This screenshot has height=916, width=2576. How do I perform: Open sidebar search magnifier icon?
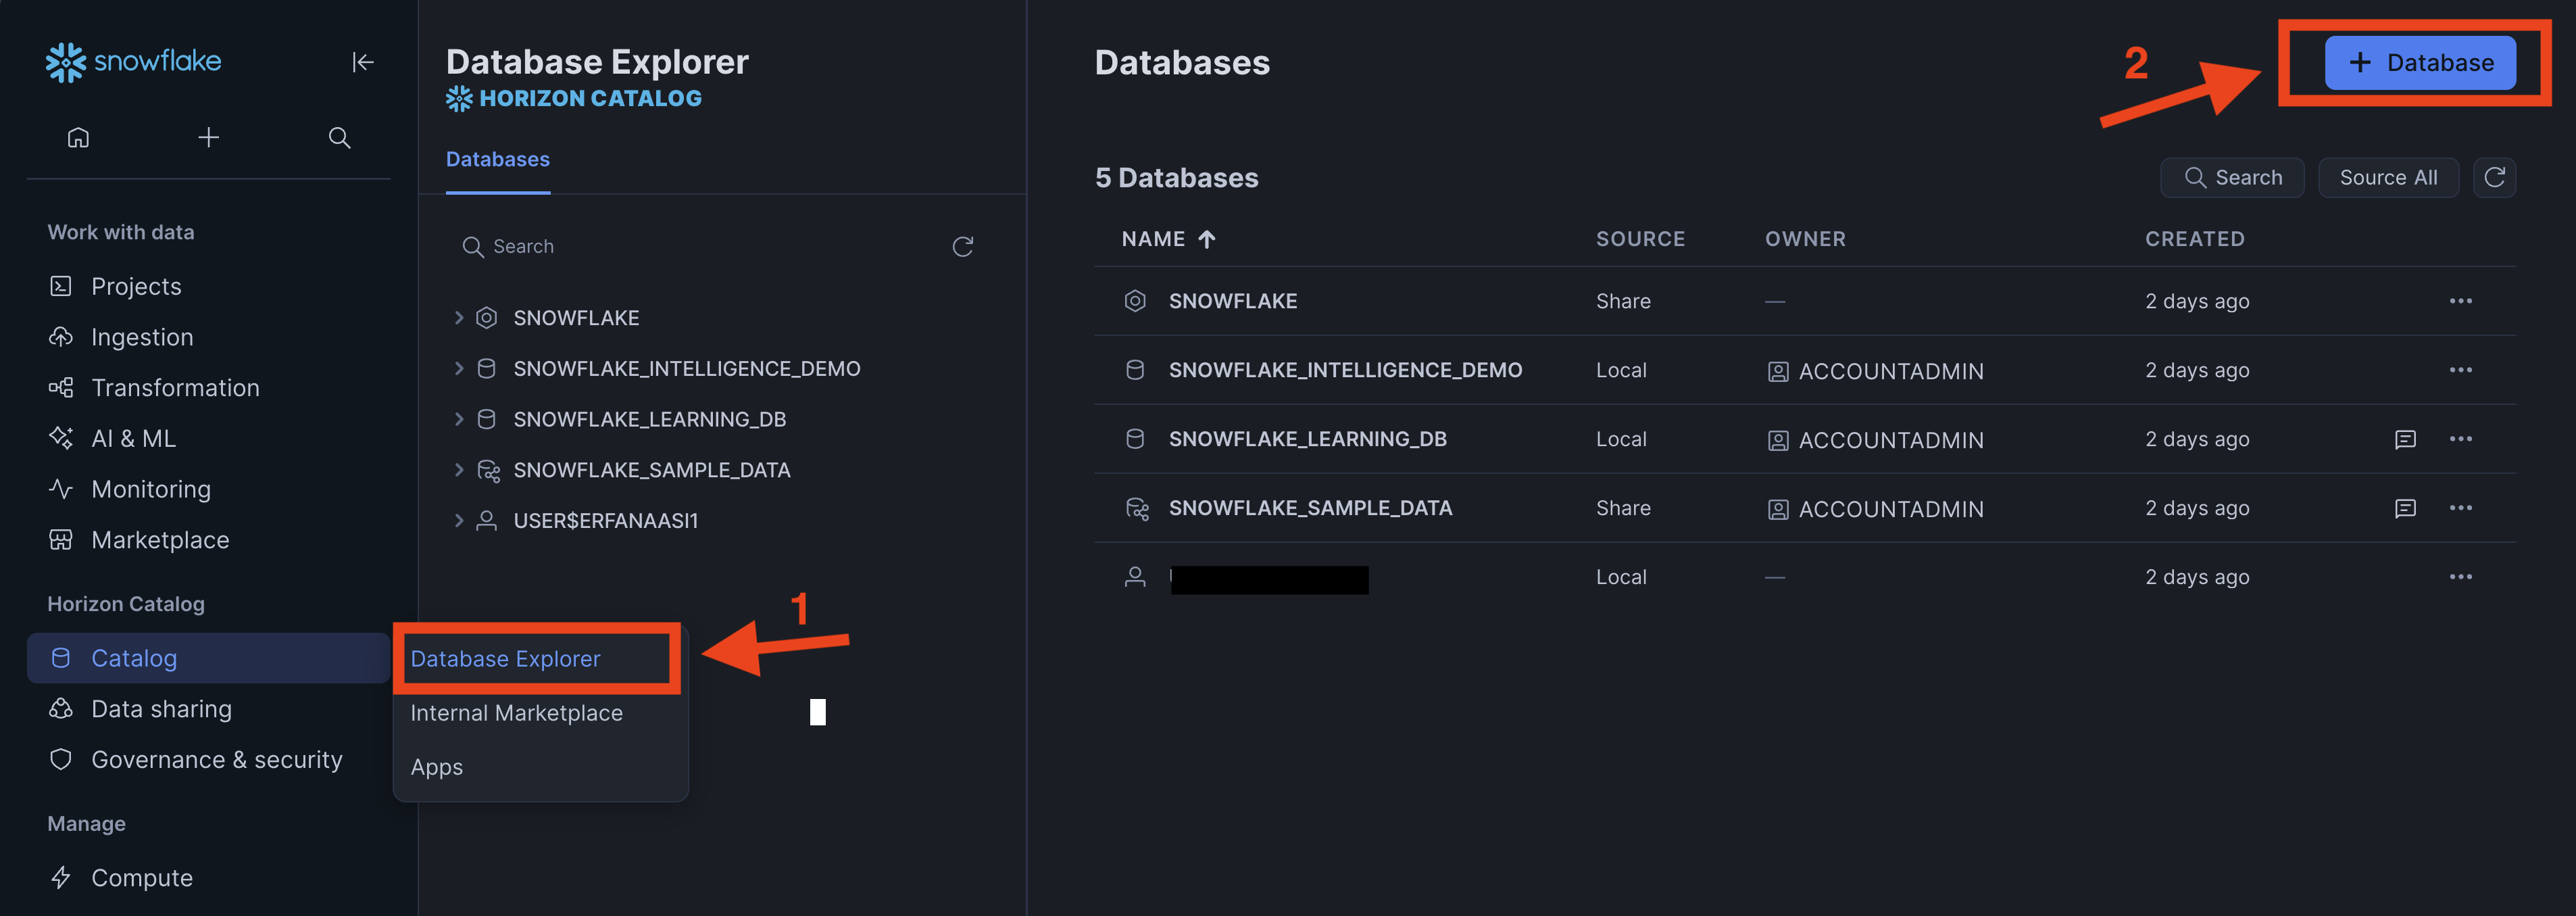click(x=339, y=138)
